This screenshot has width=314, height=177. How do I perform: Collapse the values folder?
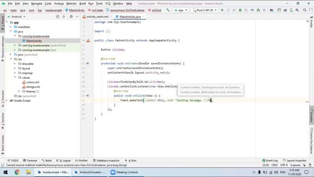[x=15, y=78]
